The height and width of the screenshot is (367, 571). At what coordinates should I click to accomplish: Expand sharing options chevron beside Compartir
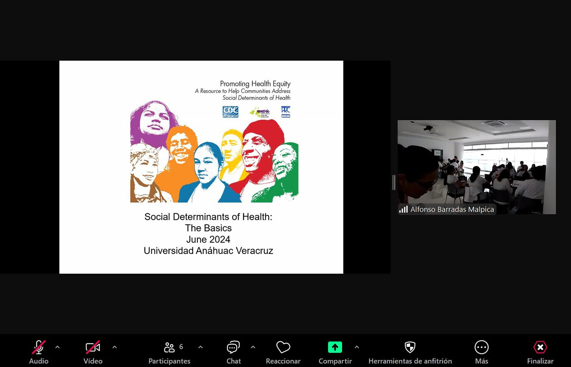[x=357, y=347]
